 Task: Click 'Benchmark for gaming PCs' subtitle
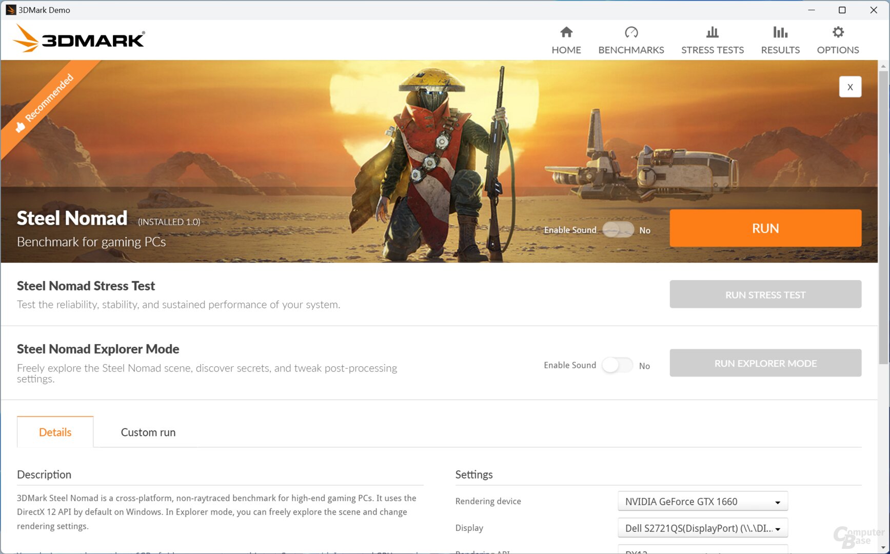coord(91,242)
